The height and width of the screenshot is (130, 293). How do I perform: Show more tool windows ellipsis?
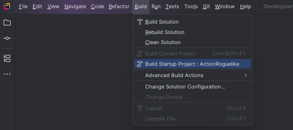[7, 74]
